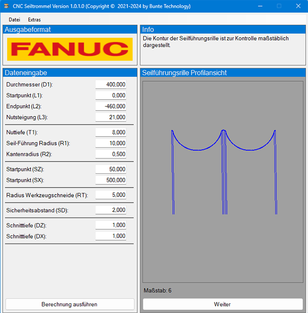Image resolution: width=308 pixels, height=313 pixels.
Task: Click the Info panel header
Action: point(223,30)
